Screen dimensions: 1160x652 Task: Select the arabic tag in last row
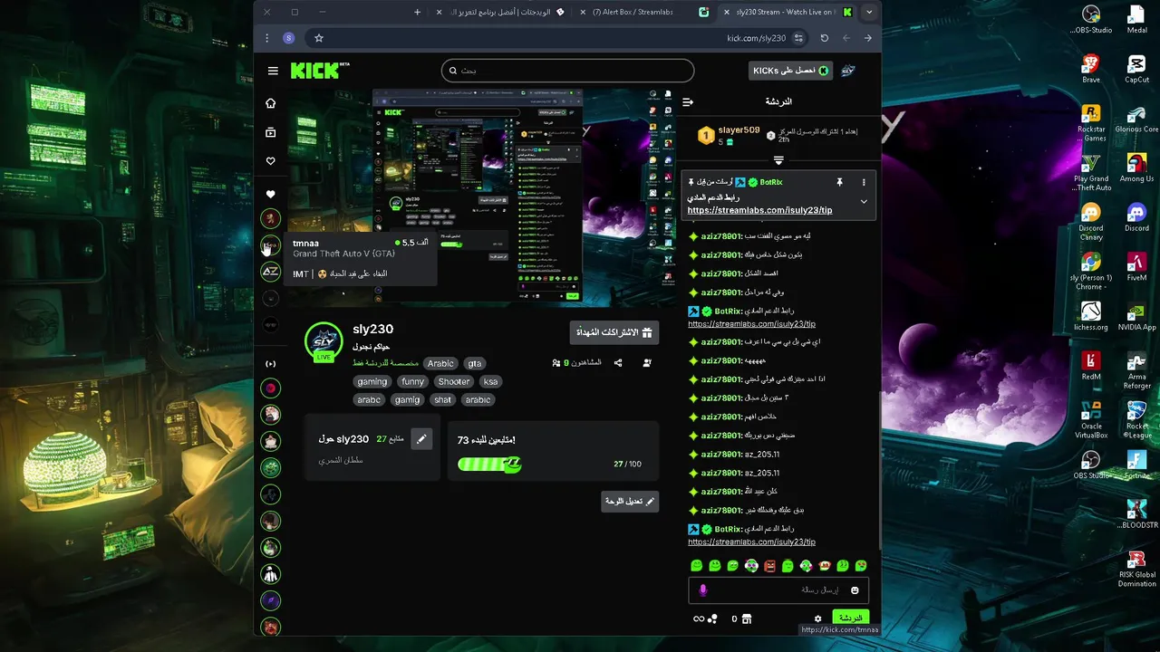click(478, 399)
